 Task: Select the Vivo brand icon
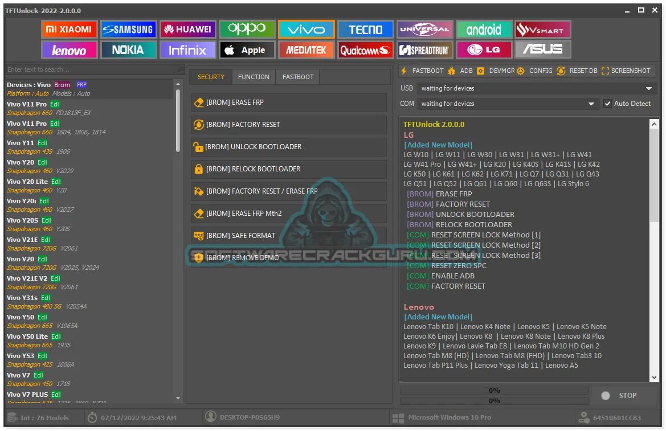(307, 29)
